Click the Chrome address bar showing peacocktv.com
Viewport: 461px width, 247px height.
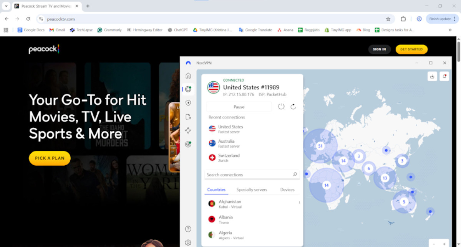pos(216,19)
